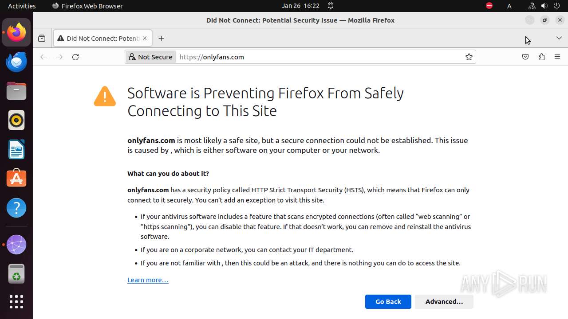The width and height of the screenshot is (568, 319).
Task: Open Firefox from the Ubuntu dock
Action: [16, 32]
